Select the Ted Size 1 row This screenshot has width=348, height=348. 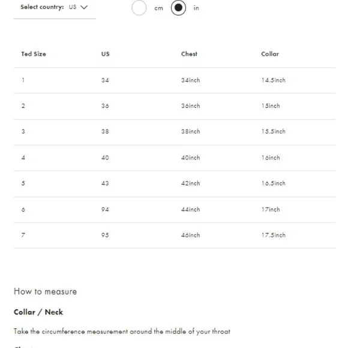(175, 80)
